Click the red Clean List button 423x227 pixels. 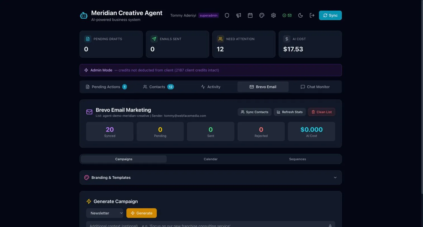[x=321, y=112]
